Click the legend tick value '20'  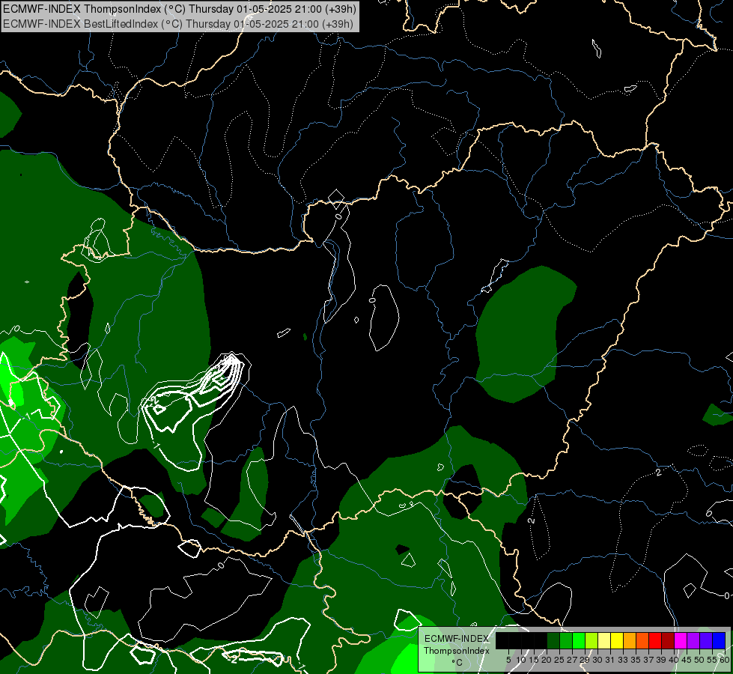[x=547, y=660]
